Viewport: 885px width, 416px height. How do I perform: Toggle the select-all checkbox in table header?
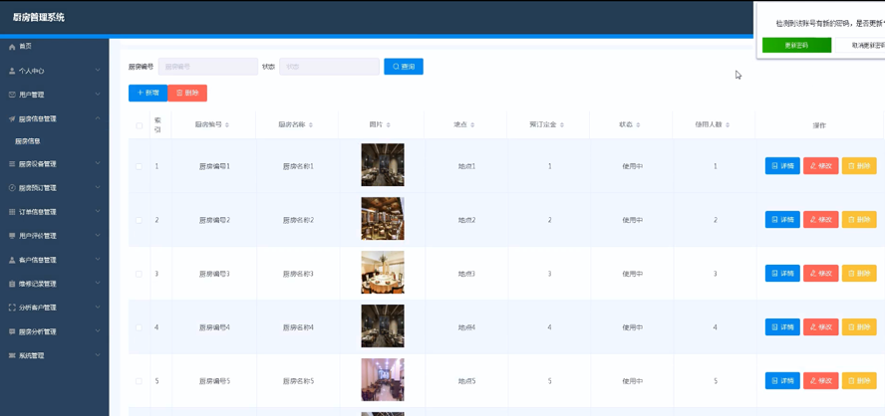click(139, 125)
